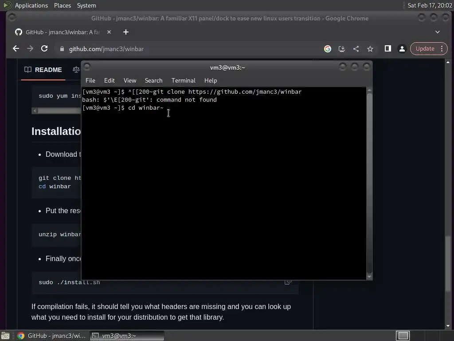Image resolution: width=454 pixels, height=341 pixels.
Task: Reload the GitHub page
Action: click(x=44, y=49)
